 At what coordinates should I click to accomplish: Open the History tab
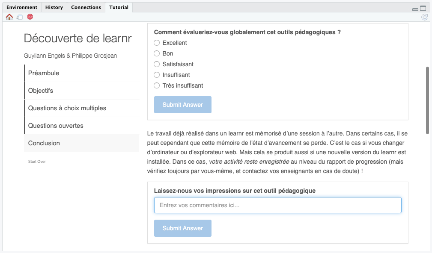coord(54,7)
